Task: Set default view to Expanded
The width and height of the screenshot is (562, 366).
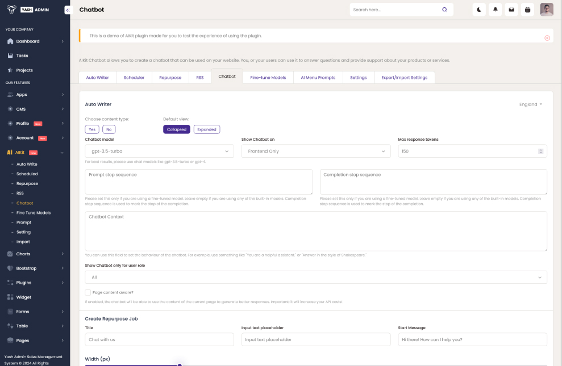Action: [207, 129]
